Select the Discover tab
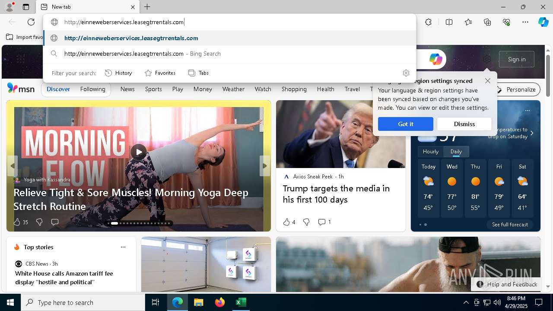The width and height of the screenshot is (553, 311). click(x=58, y=89)
